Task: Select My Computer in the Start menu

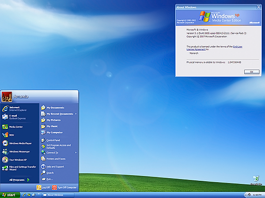Action: [x=54, y=132]
